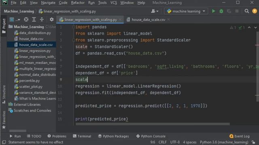
Task: Click the stop process icon
Action: point(237,11)
